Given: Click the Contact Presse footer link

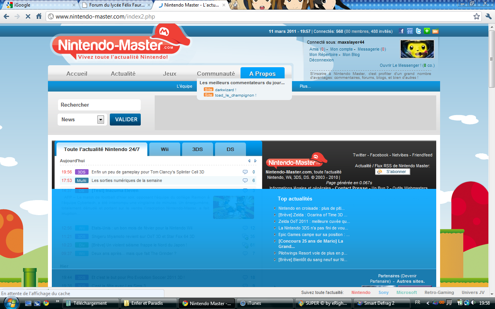Looking at the screenshot, I should pyautogui.click(x=351, y=188).
